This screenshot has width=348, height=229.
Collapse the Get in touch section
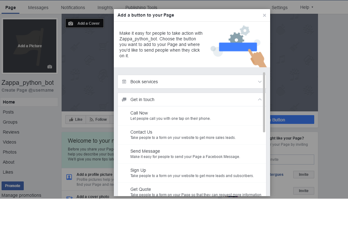click(260, 99)
